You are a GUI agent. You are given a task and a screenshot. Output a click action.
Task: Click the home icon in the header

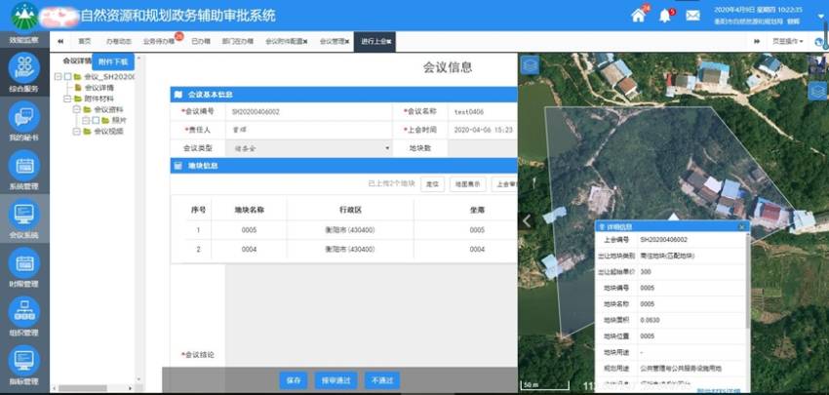[639, 15]
